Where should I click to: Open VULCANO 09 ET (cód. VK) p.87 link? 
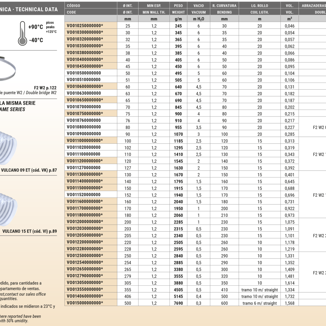[x=29, y=170]
